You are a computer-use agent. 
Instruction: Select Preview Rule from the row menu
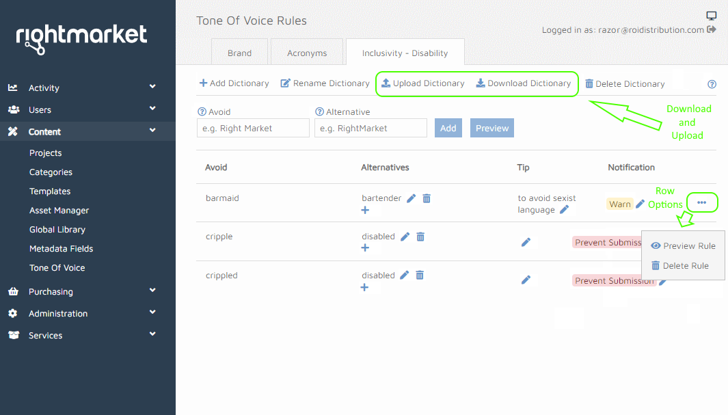(x=683, y=246)
